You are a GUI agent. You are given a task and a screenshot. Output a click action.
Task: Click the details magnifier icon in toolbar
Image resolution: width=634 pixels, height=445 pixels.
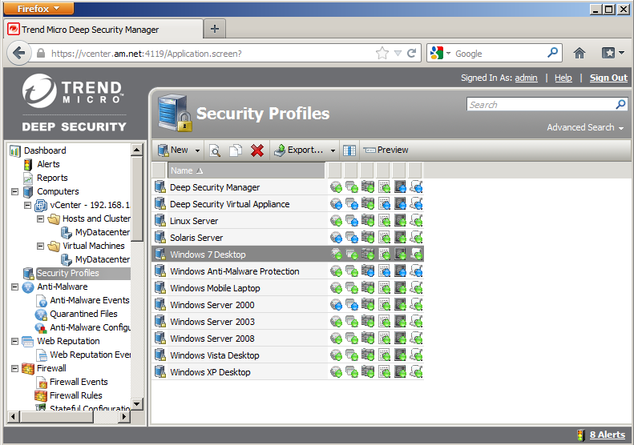(215, 150)
